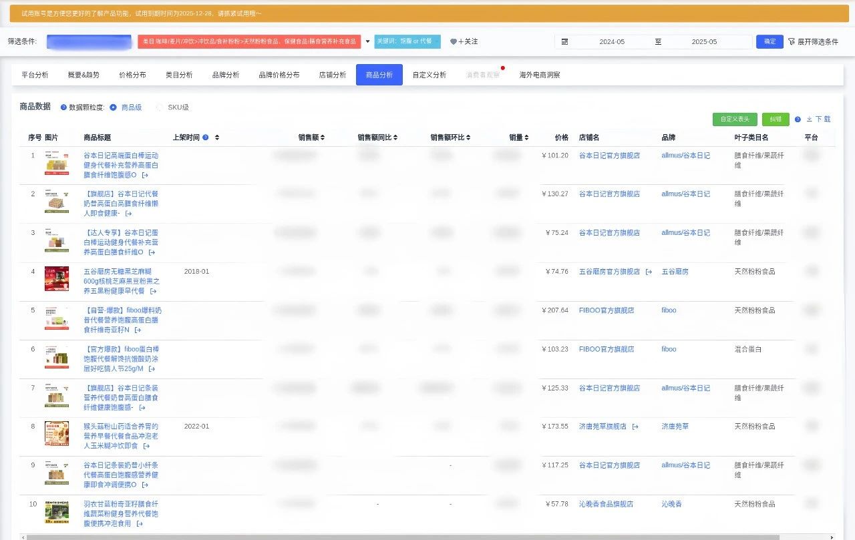Click the 确定 confirm button
Viewport: 855px width, 540px height.
tap(769, 41)
